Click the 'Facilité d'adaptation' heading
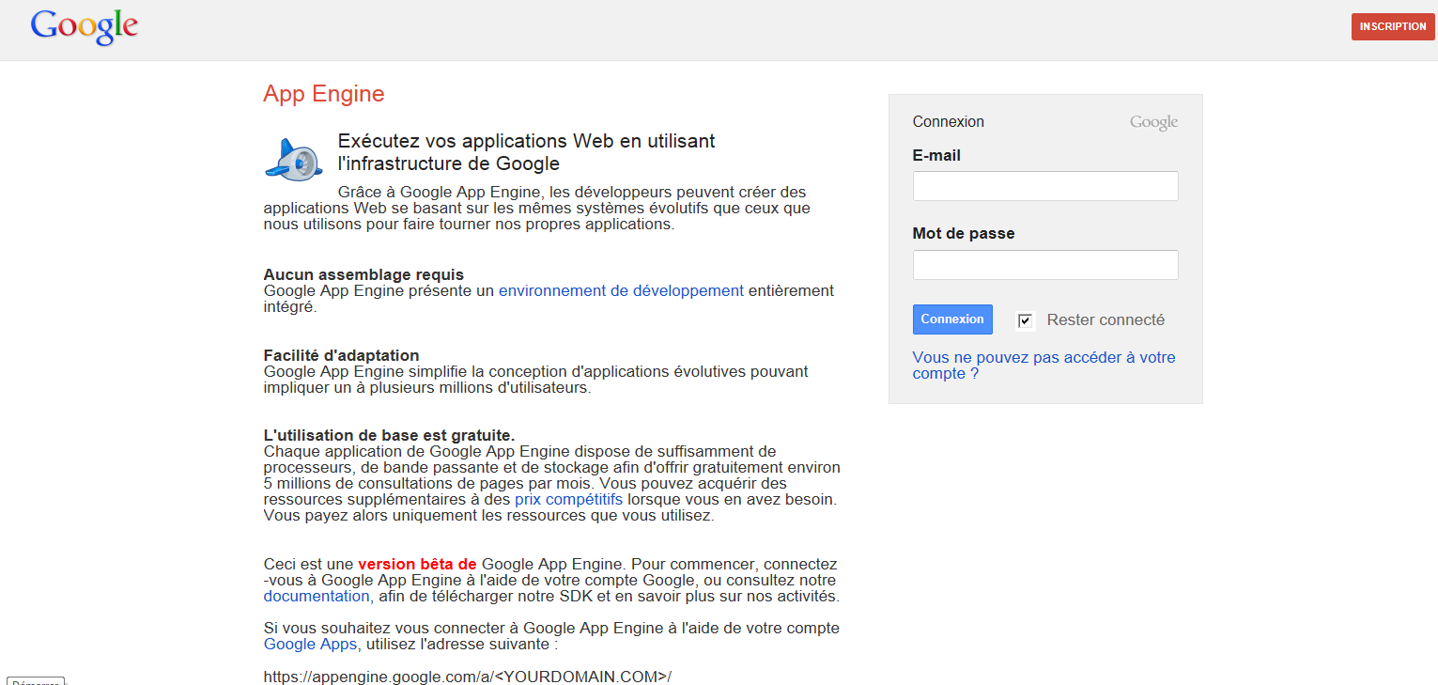Viewport: 1438px width, 685px height. tap(342, 355)
